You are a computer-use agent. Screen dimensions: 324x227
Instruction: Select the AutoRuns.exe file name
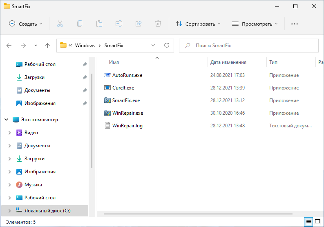127,75
